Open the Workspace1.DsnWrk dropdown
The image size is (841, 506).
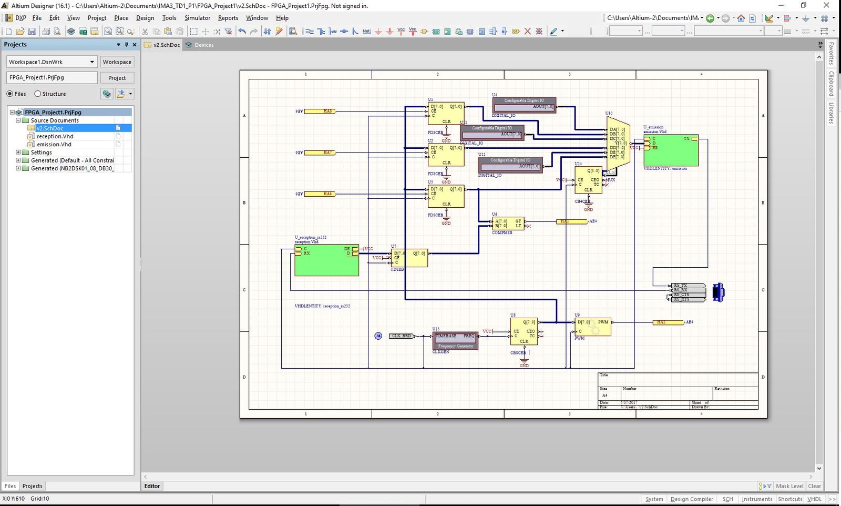point(92,62)
